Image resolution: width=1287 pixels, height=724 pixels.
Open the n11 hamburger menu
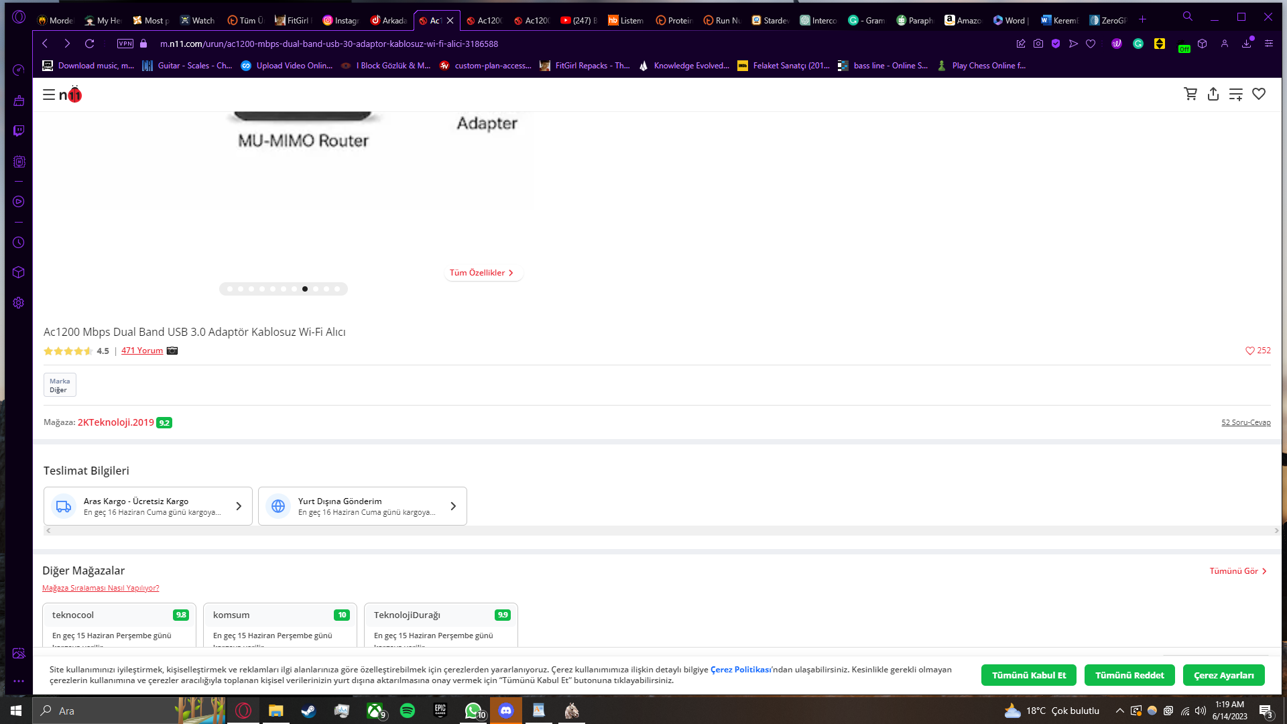[x=48, y=95]
